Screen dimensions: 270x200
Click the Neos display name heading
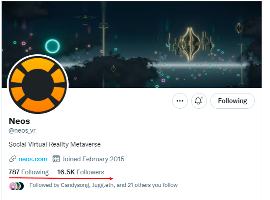coord(20,121)
